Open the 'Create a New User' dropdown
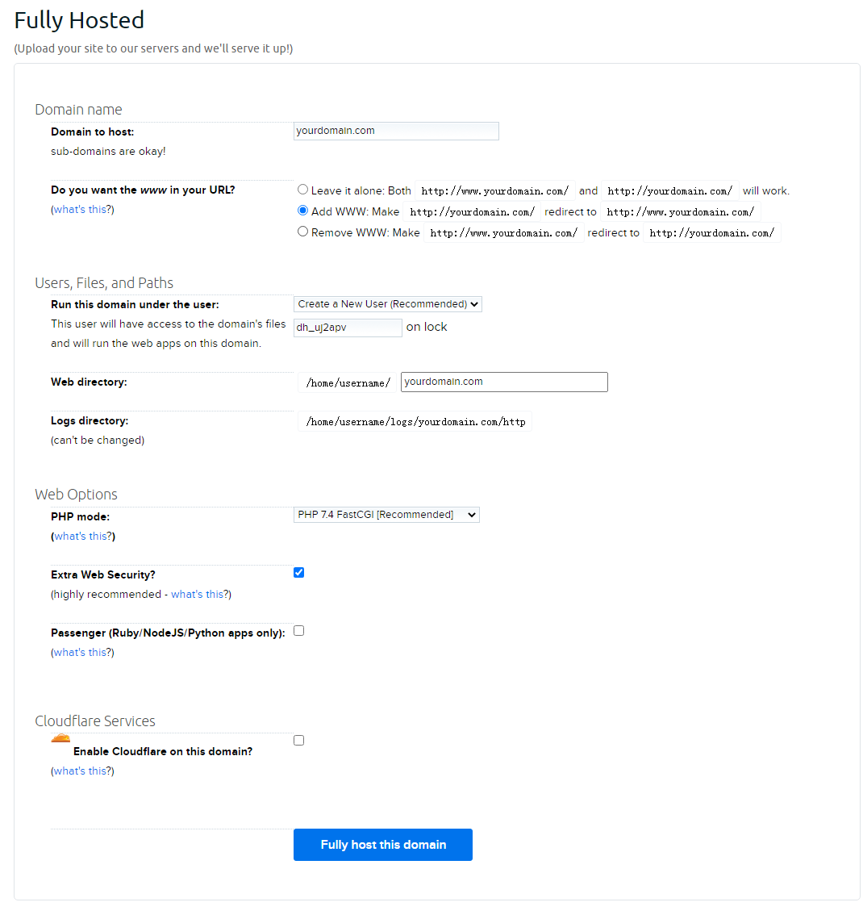The height and width of the screenshot is (919, 863). point(387,304)
